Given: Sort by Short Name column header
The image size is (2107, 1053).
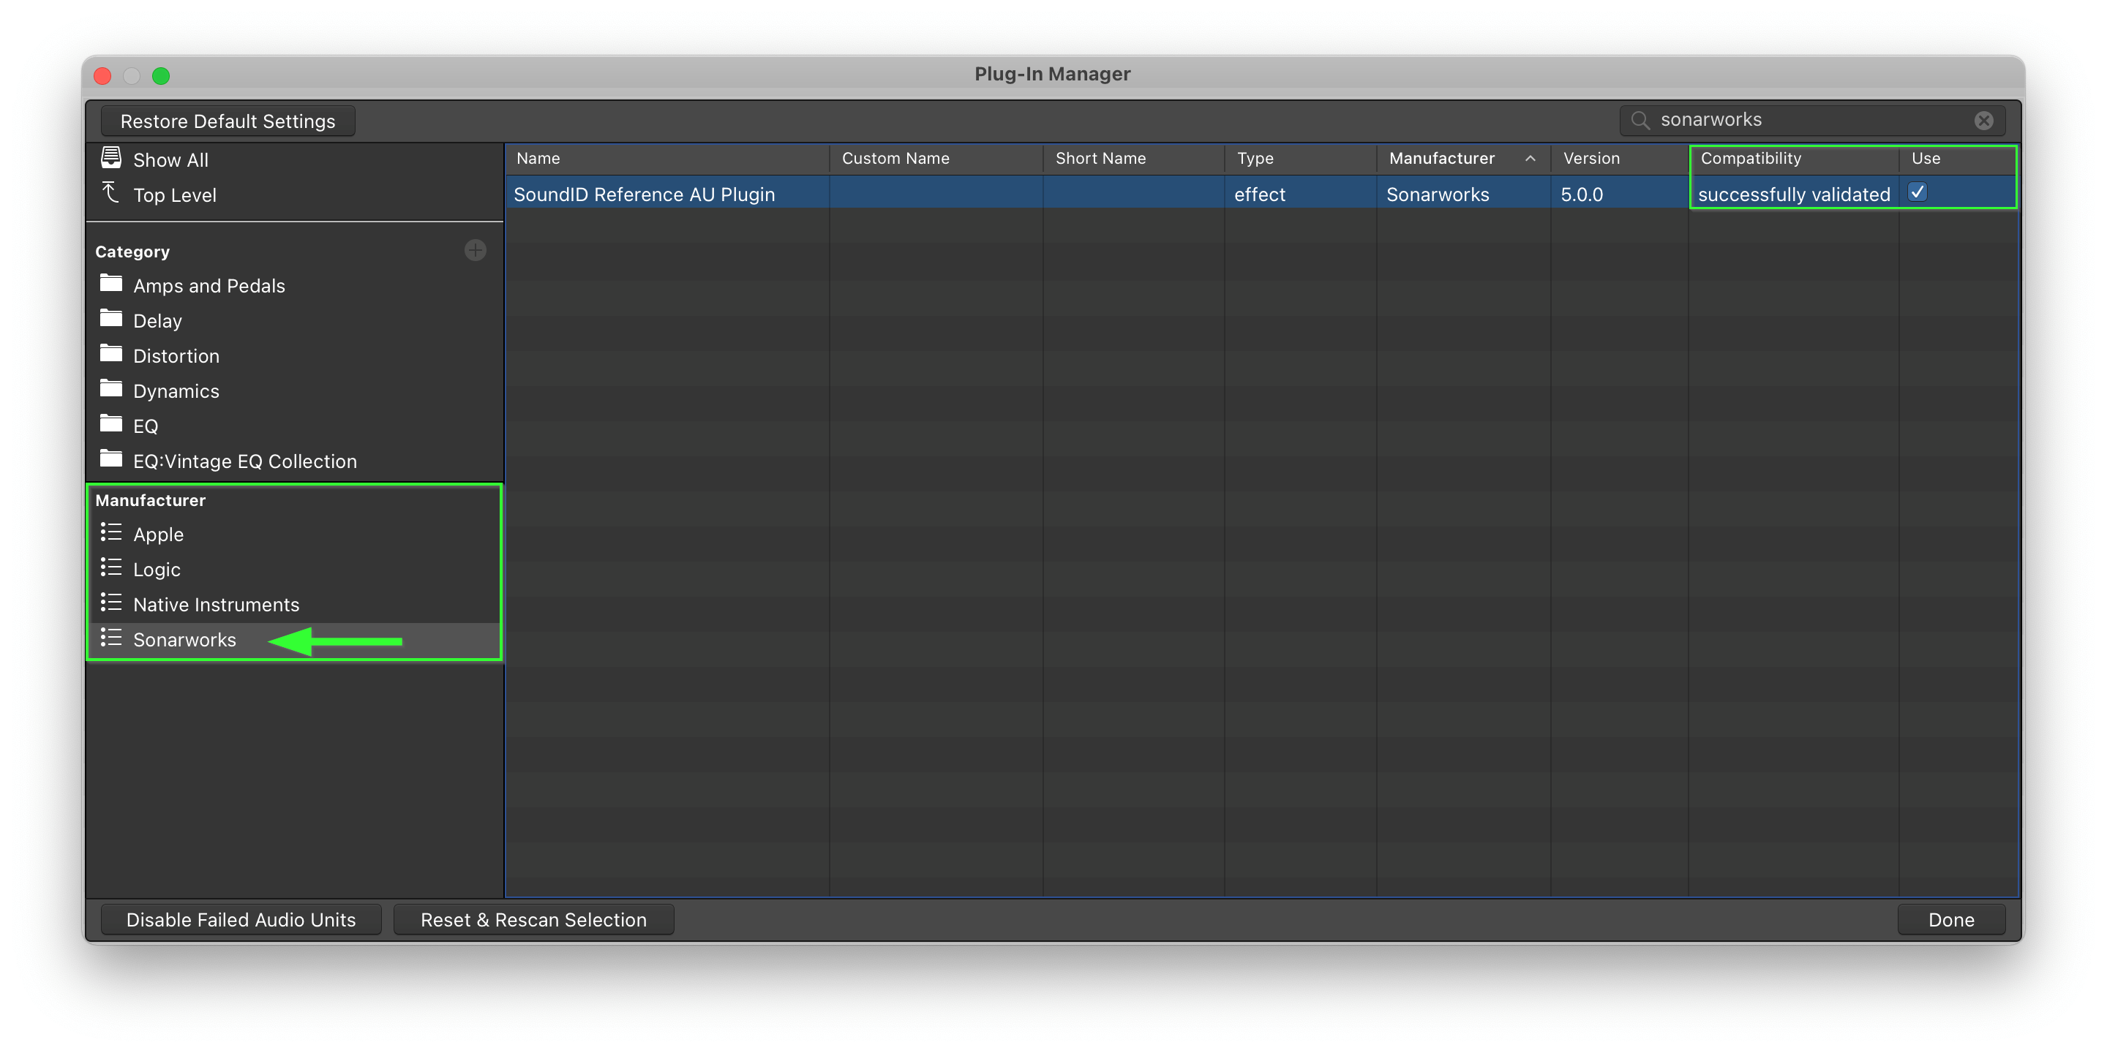Looking at the screenshot, I should pyautogui.click(x=1134, y=159).
